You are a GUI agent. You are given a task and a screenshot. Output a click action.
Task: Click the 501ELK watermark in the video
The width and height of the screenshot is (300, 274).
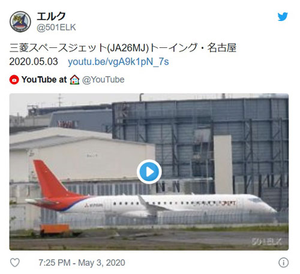[x=266, y=242]
